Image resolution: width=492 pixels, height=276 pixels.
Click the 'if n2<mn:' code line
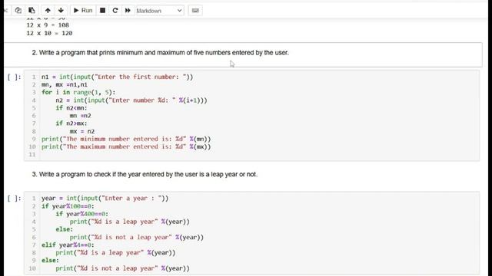tap(71, 107)
